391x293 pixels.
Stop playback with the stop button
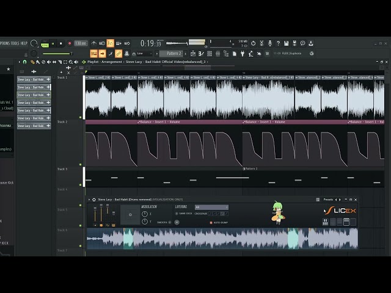61,43
